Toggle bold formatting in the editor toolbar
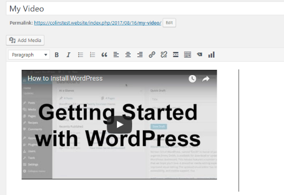Screen dimensions: 284x195 (x=56, y=55)
